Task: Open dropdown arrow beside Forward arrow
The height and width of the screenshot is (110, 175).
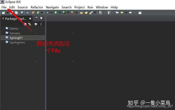Action: click(x=134, y=13)
